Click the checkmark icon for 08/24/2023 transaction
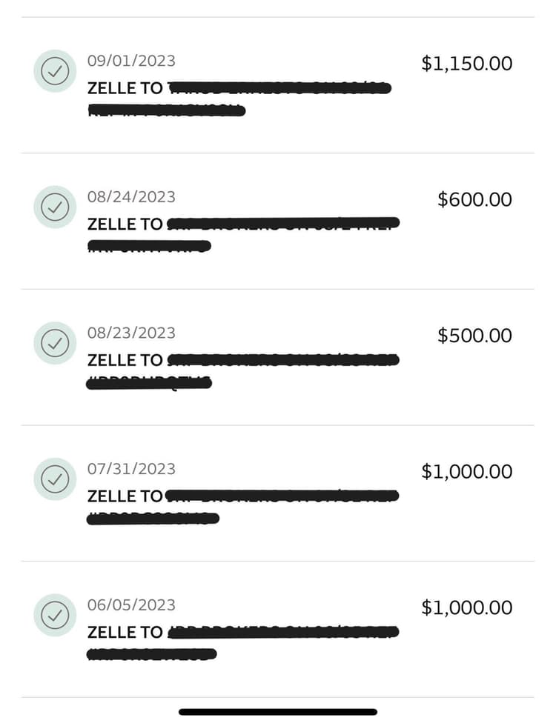The height and width of the screenshot is (726, 556). click(55, 207)
